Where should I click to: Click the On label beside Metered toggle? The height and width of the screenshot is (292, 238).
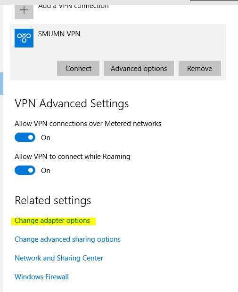click(x=46, y=138)
